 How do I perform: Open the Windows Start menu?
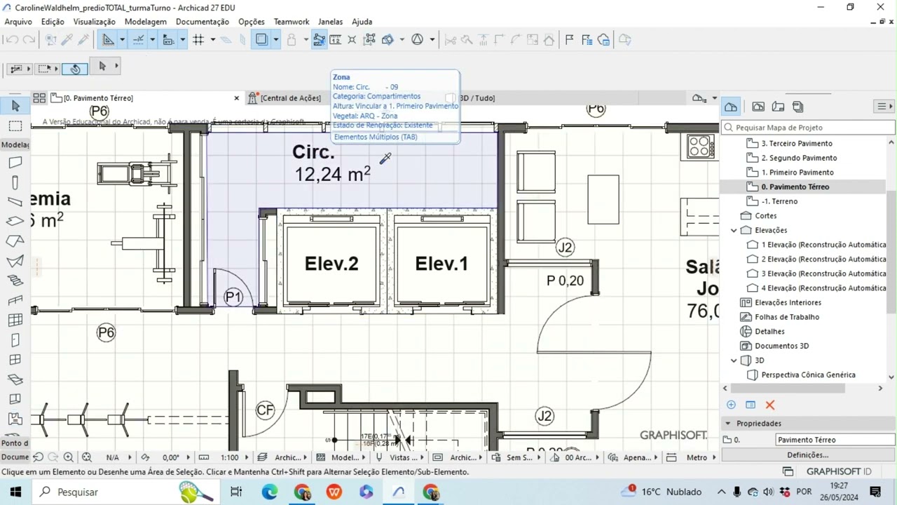coord(15,492)
